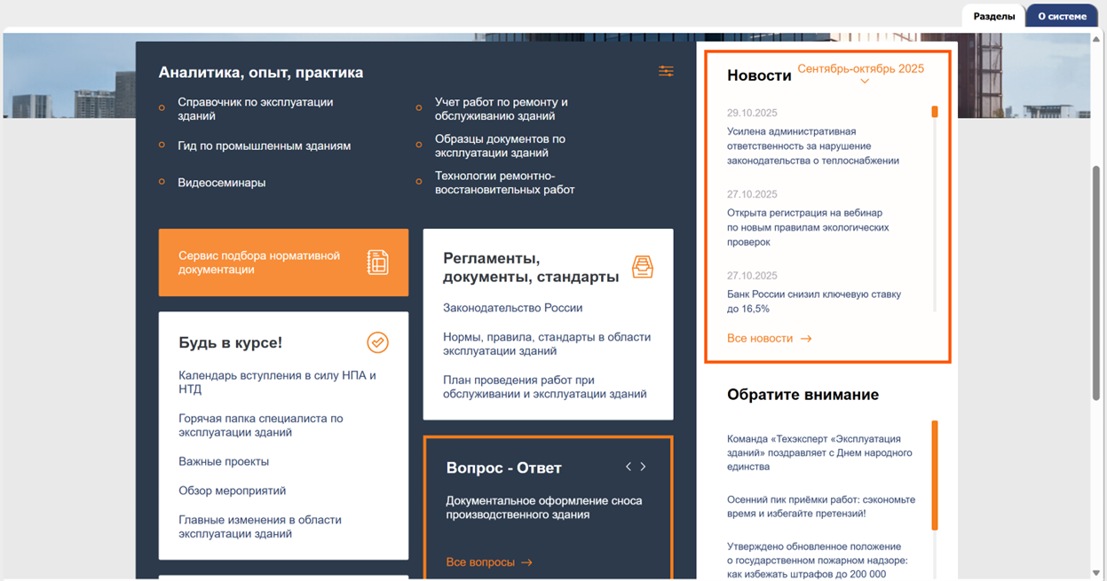Click the filter settings icon in Аналитика header
The height and width of the screenshot is (581, 1107).
point(665,72)
